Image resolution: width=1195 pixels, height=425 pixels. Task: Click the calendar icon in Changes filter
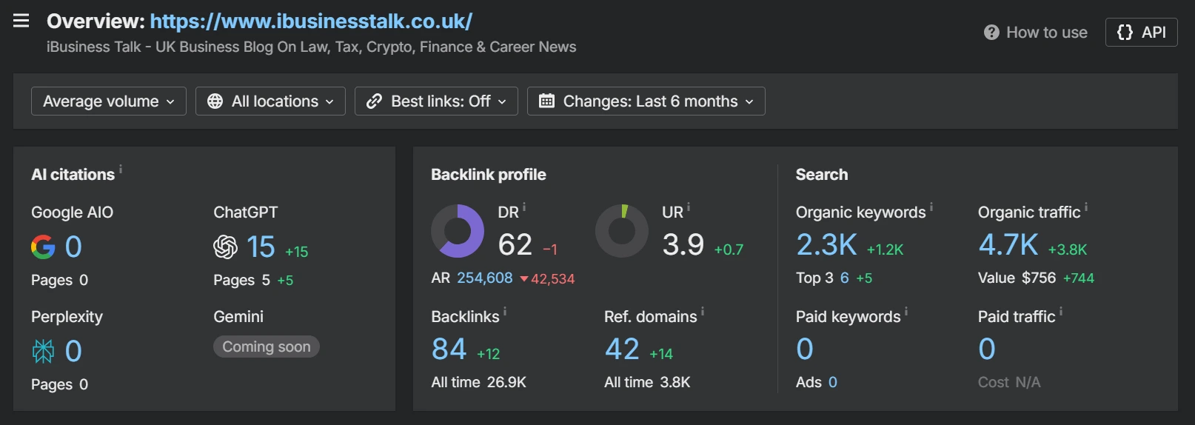(546, 101)
